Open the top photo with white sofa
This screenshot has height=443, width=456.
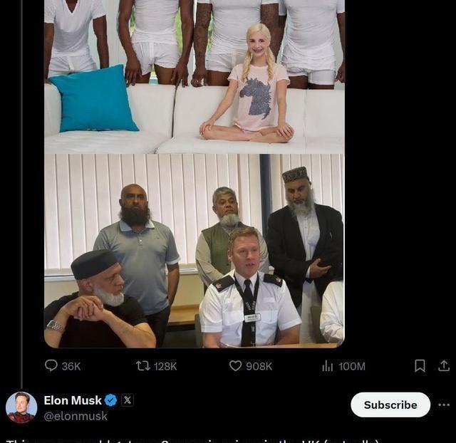[195, 76]
